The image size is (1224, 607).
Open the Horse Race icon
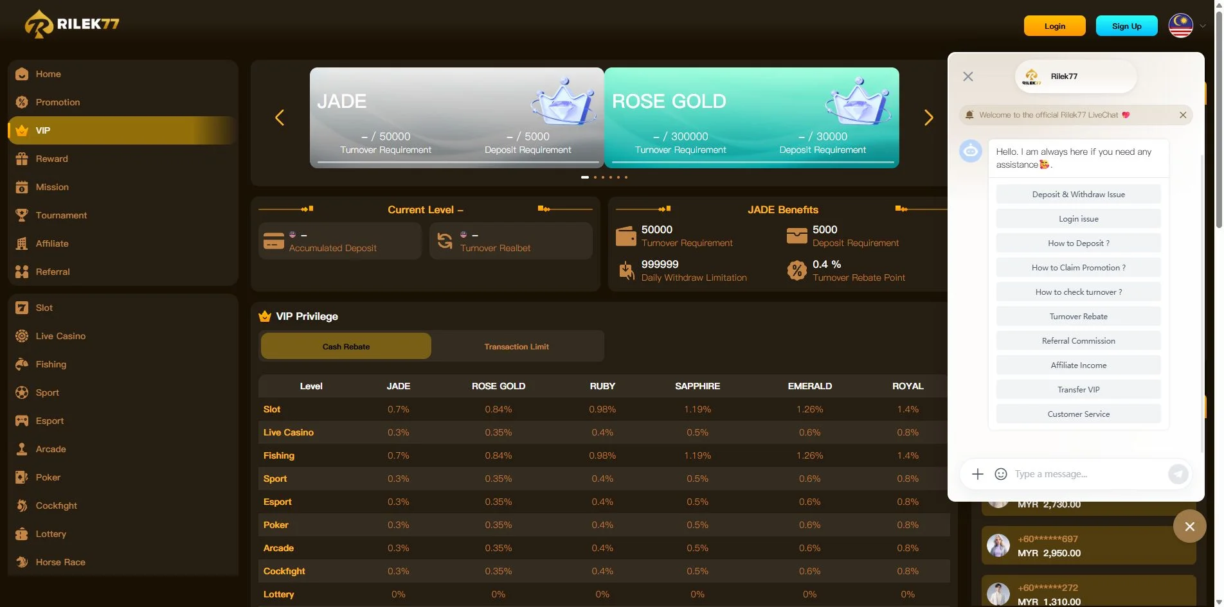coord(22,562)
